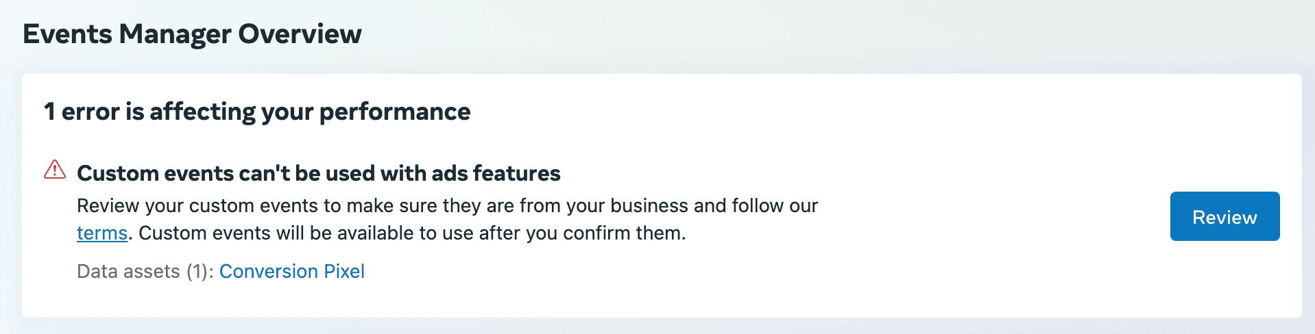
Task: Click the 'Review your custom events' description line
Action: (447, 206)
